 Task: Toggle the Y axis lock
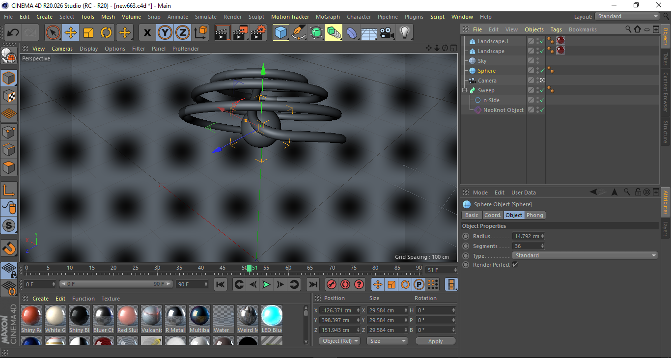tap(165, 33)
